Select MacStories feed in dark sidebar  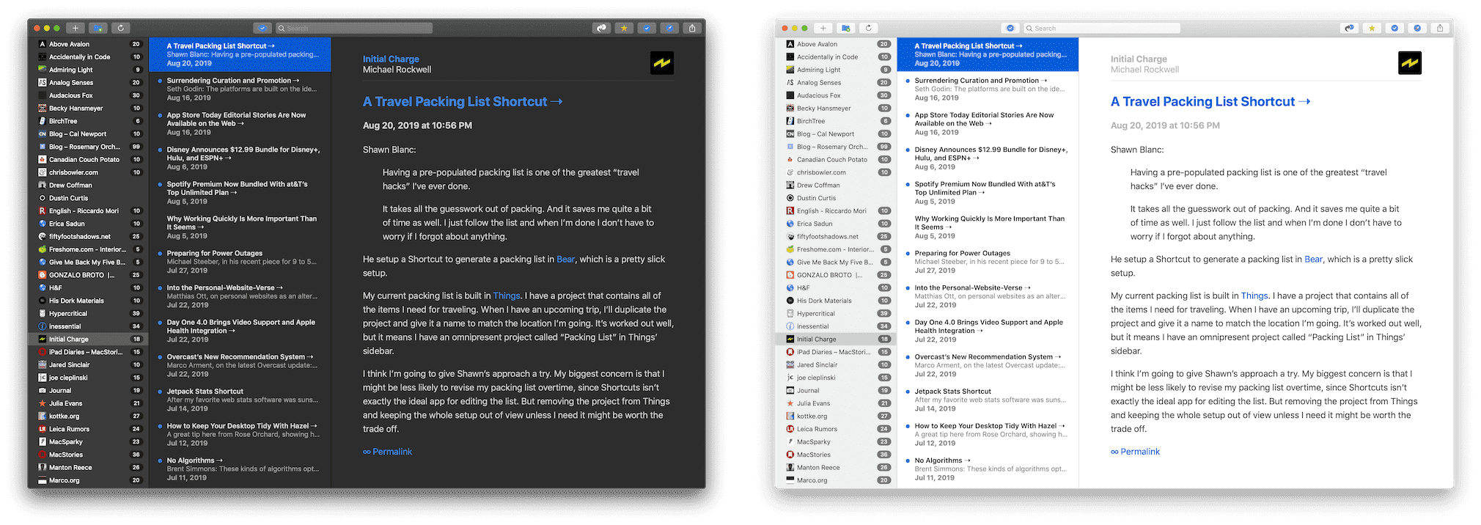pyautogui.click(x=88, y=455)
